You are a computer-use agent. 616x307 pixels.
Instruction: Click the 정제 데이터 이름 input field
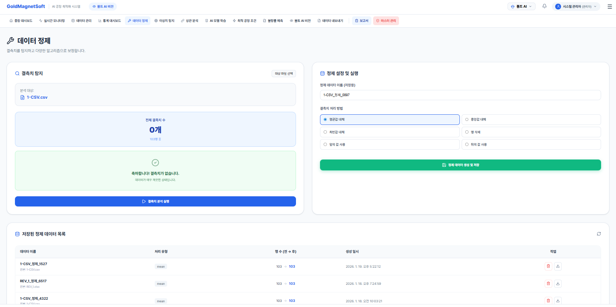460,95
